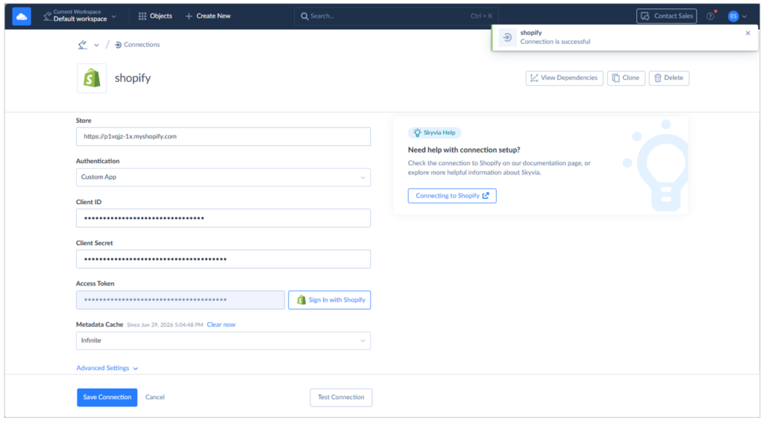The width and height of the screenshot is (764, 423).
Task: Click the Client ID field
Action: (x=223, y=218)
